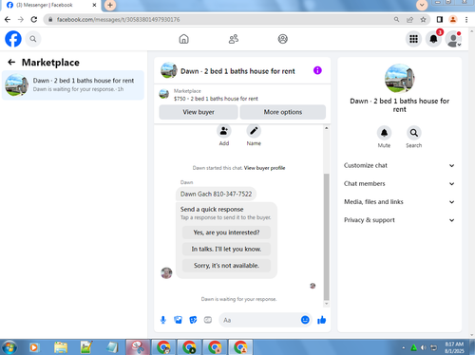475x355 pixels.
Task: Click the taskbar volume speaker icon
Action: [x=423, y=347]
